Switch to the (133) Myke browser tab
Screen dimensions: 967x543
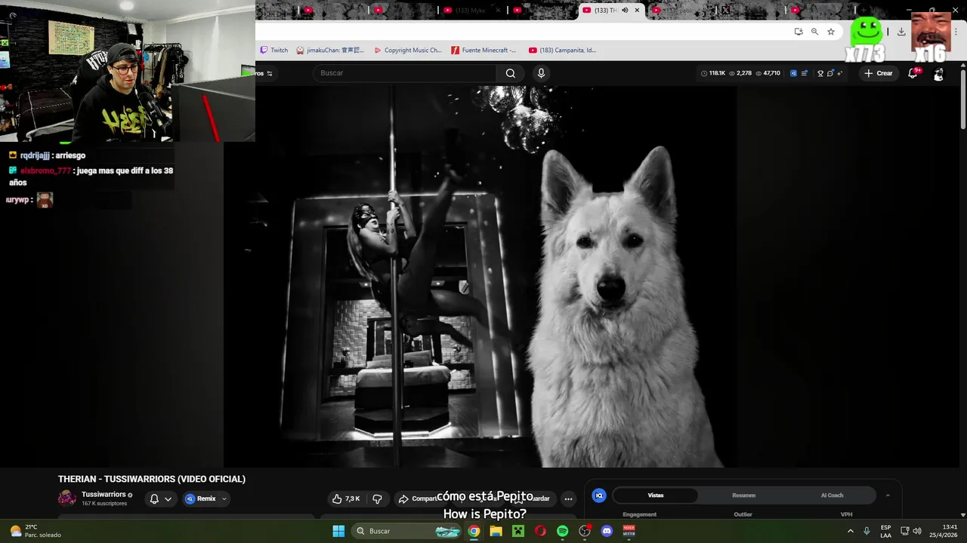pyautogui.click(x=471, y=10)
